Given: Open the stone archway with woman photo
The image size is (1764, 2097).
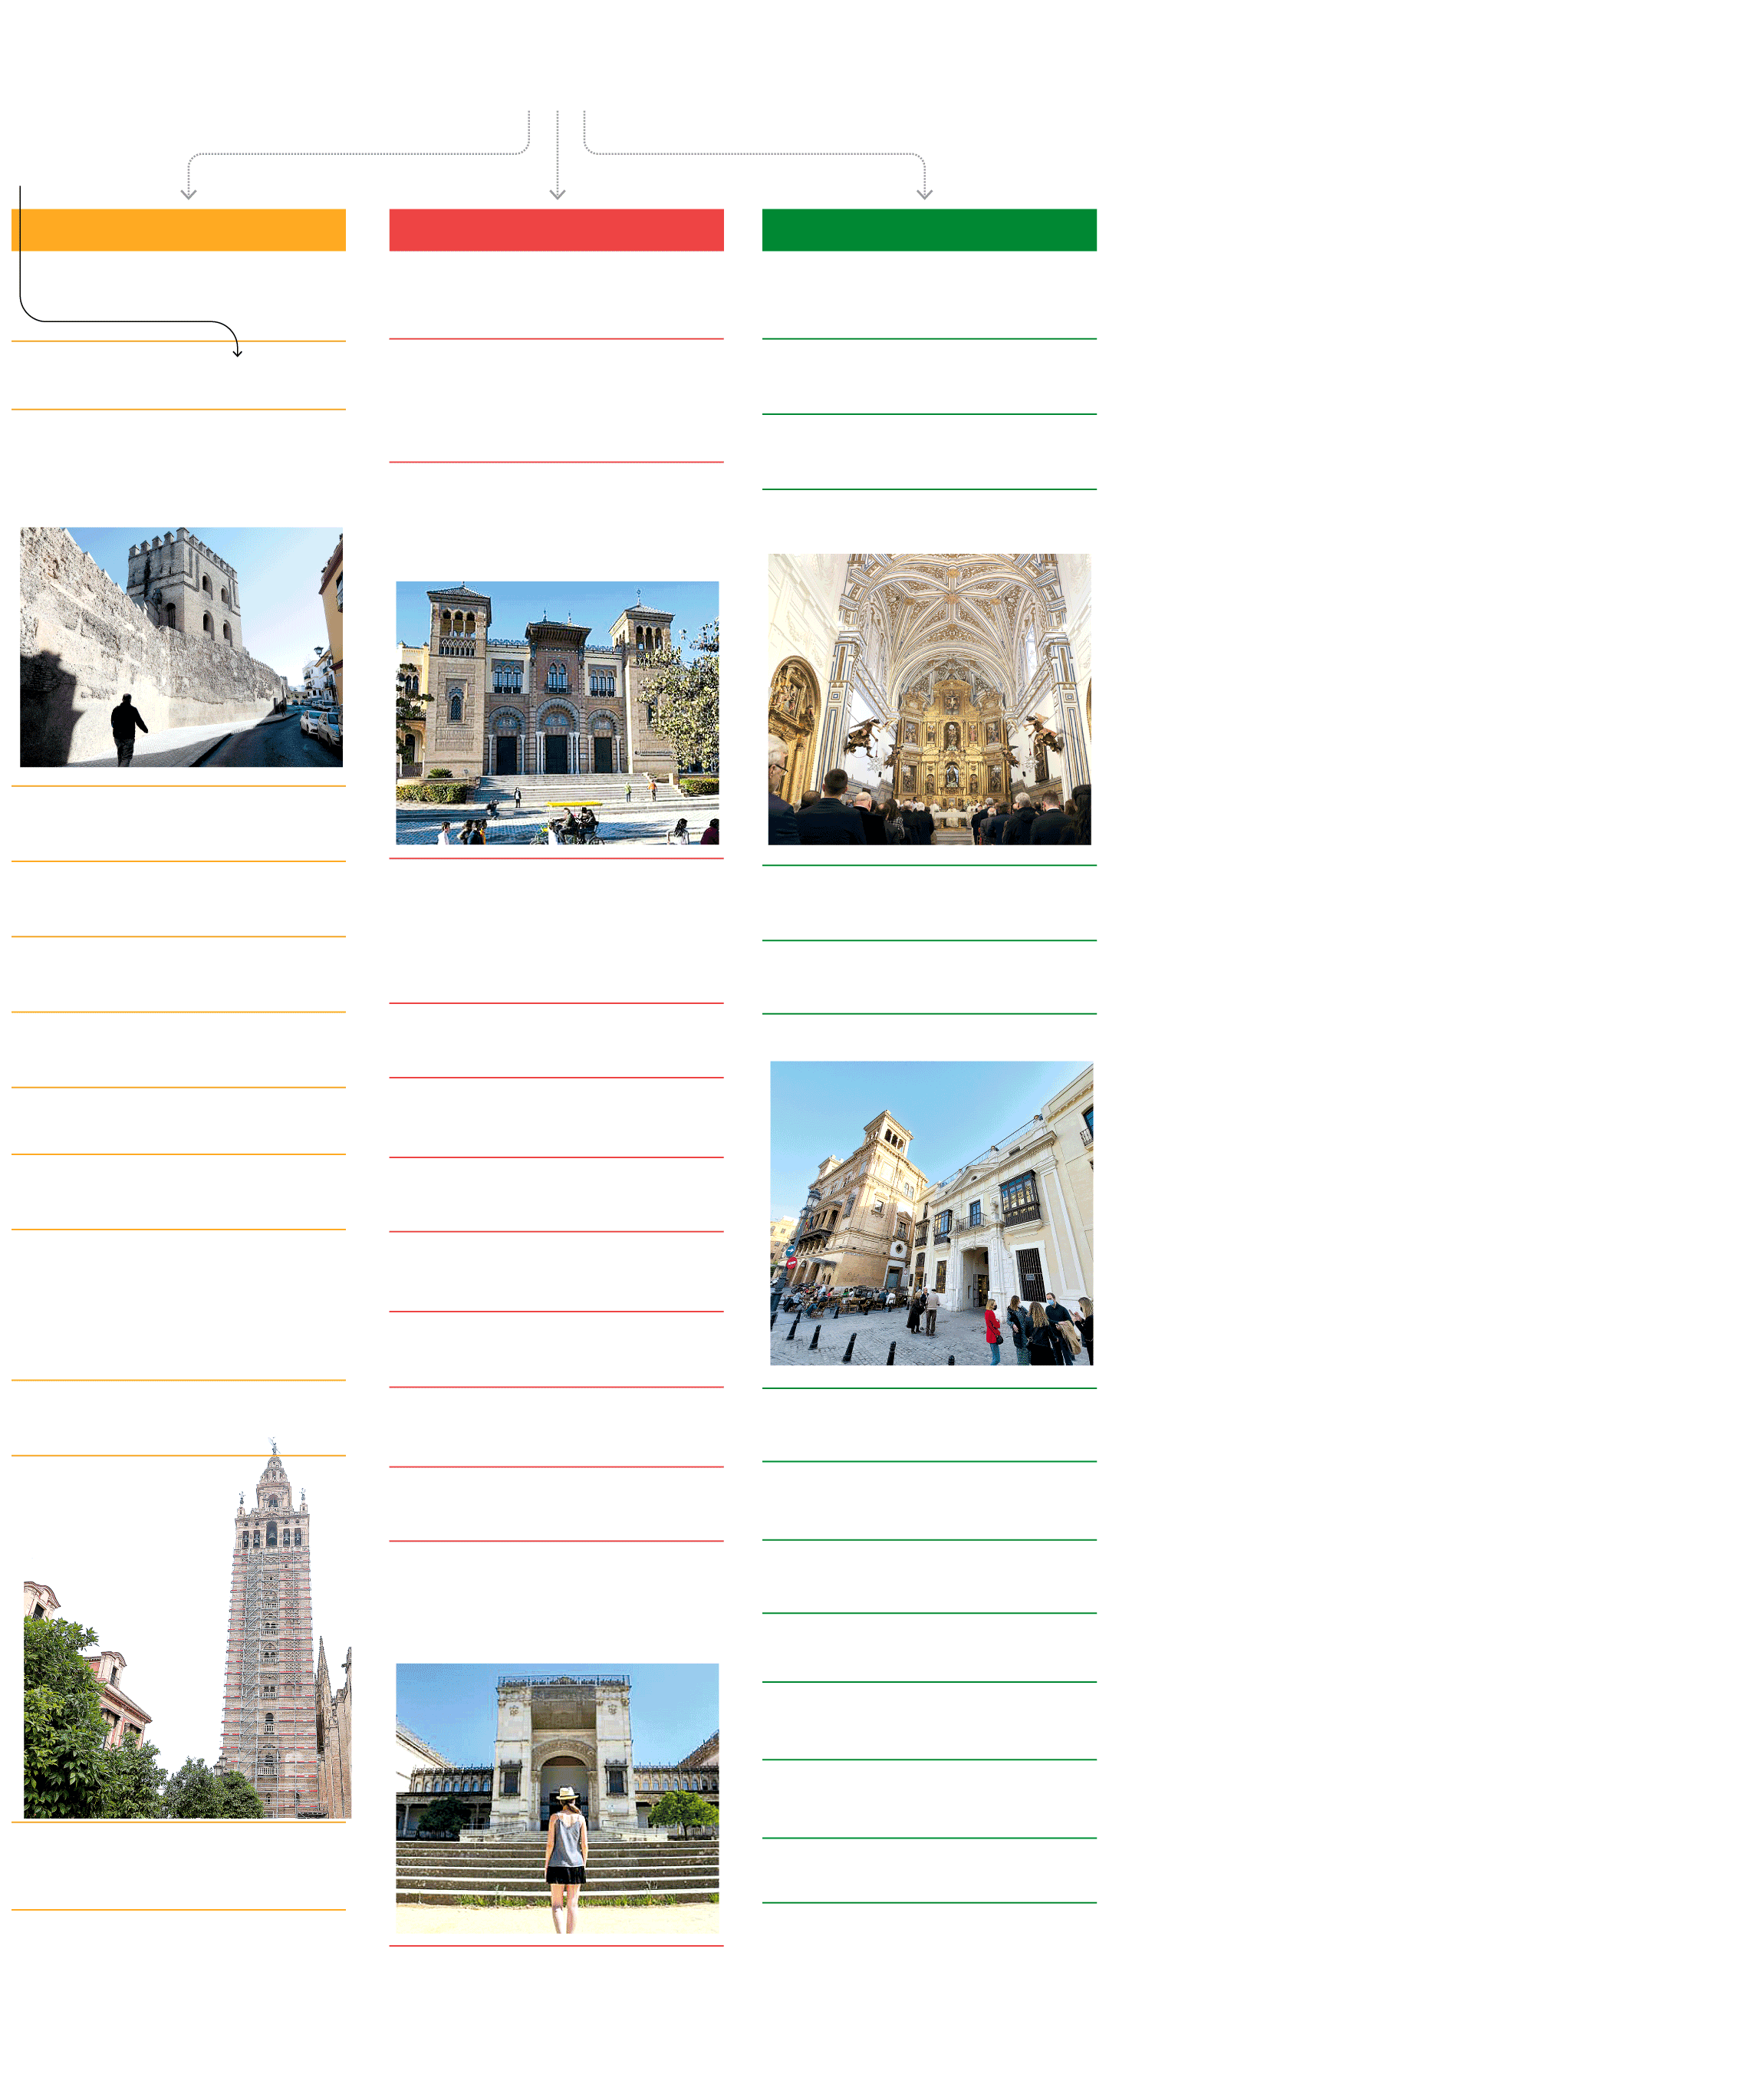Looking at the screenshot, I should (x=557, y=1797).
